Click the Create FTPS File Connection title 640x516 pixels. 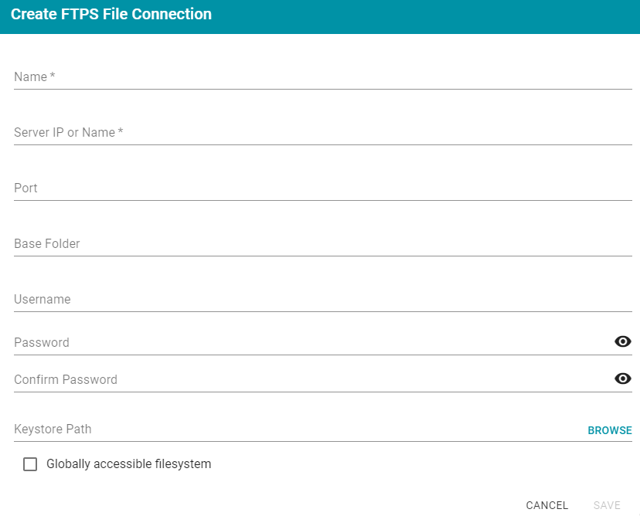111,14
